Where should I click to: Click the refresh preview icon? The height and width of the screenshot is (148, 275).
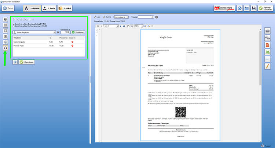(128, 26)
